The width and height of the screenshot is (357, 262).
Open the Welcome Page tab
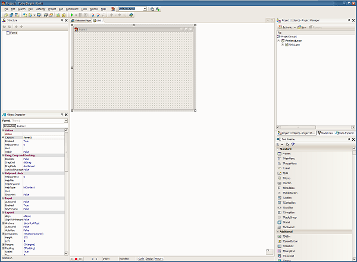tap(82, 20)
